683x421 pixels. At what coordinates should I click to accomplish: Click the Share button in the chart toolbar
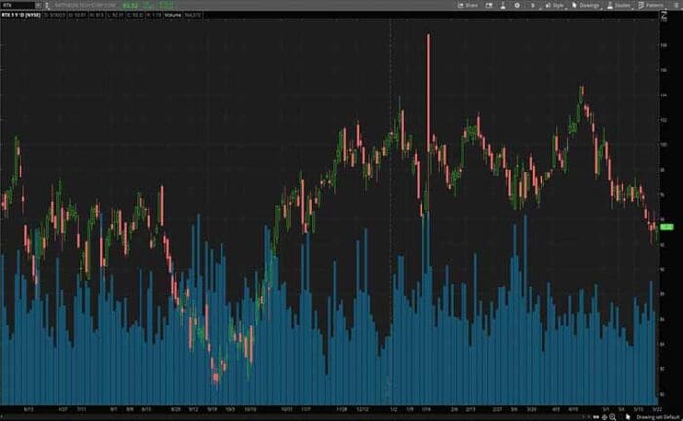tap(467, 5)
